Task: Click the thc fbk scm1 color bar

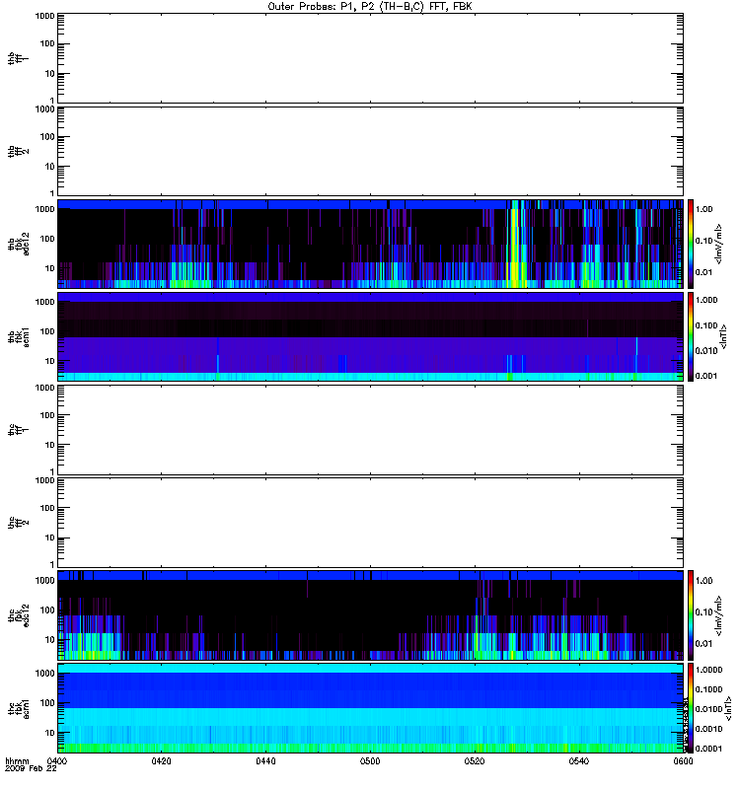Action: tap(691, 708)
